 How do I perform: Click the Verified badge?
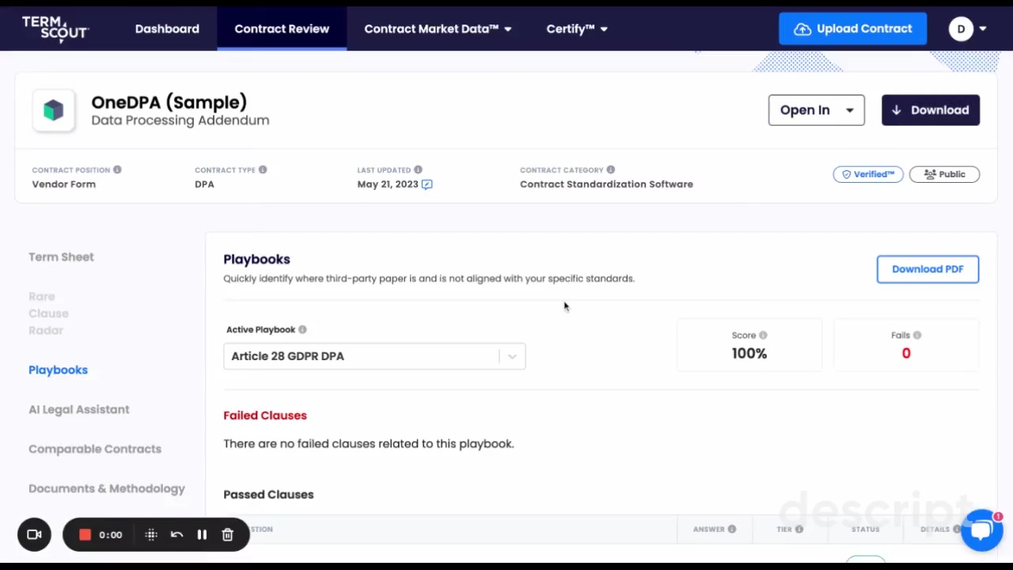pyautogui.click(x=868, y=174)
